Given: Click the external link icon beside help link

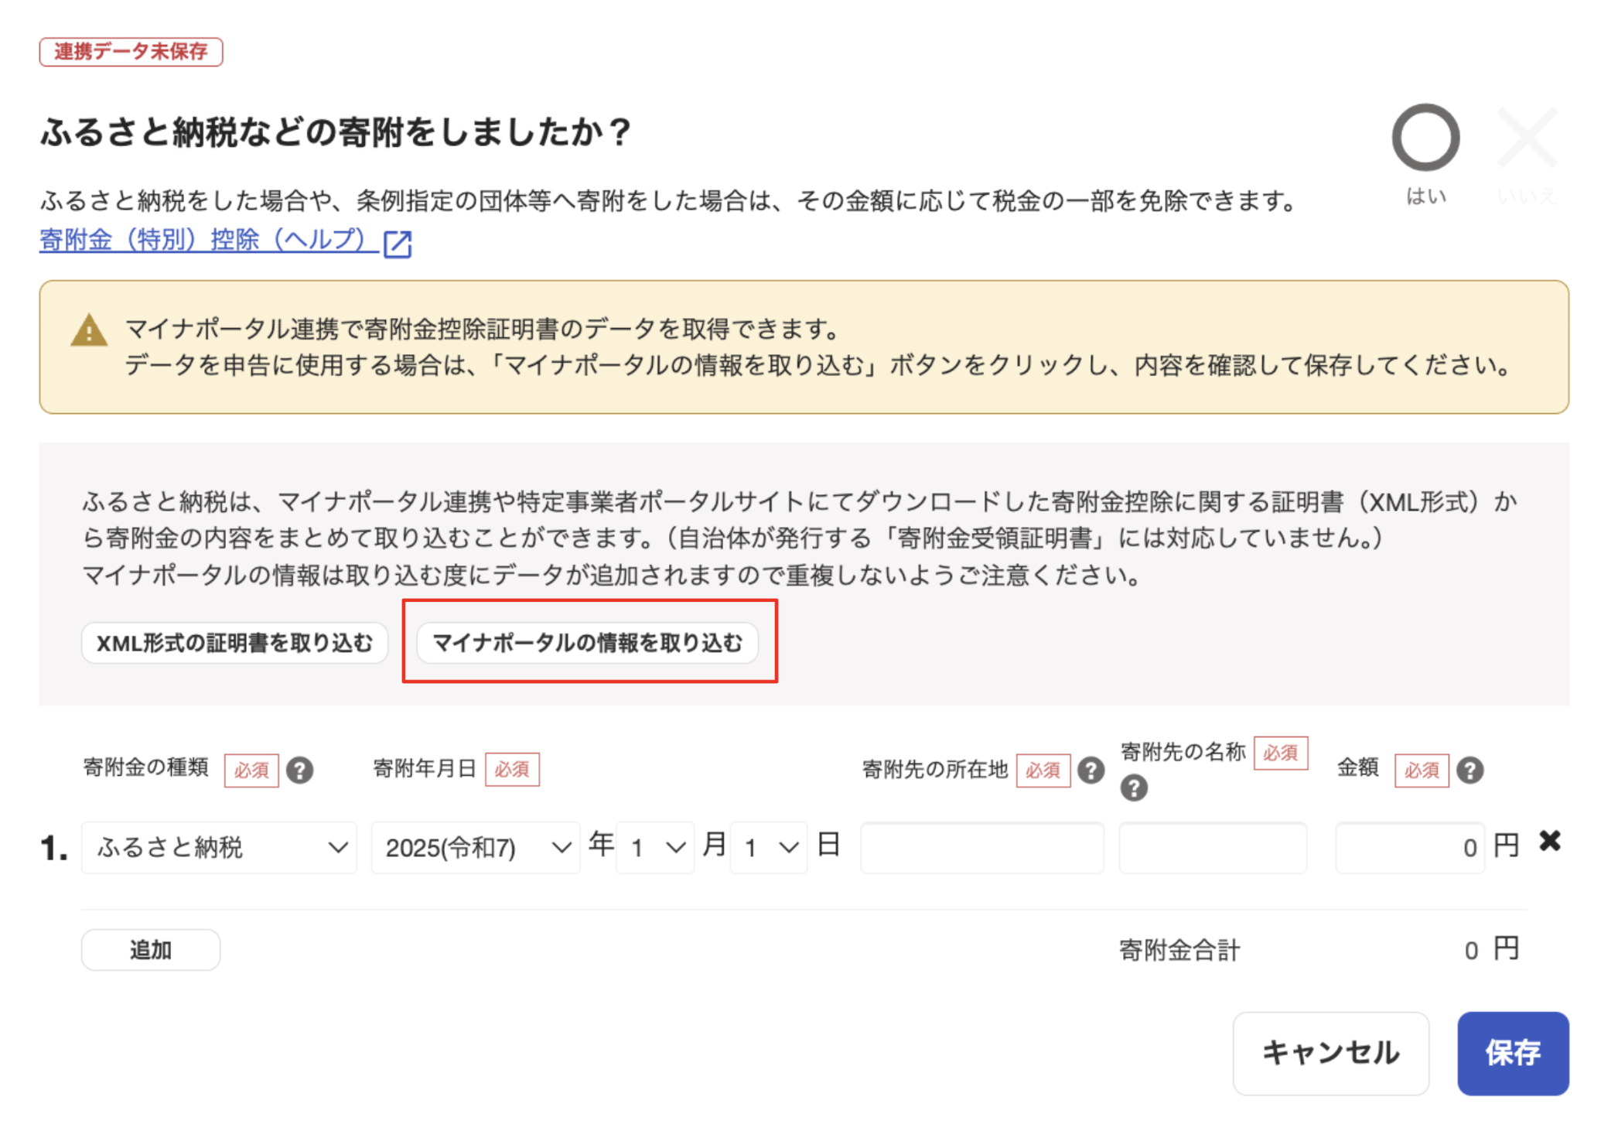Looking at the screenshot, I should click(x=398, y=243).
